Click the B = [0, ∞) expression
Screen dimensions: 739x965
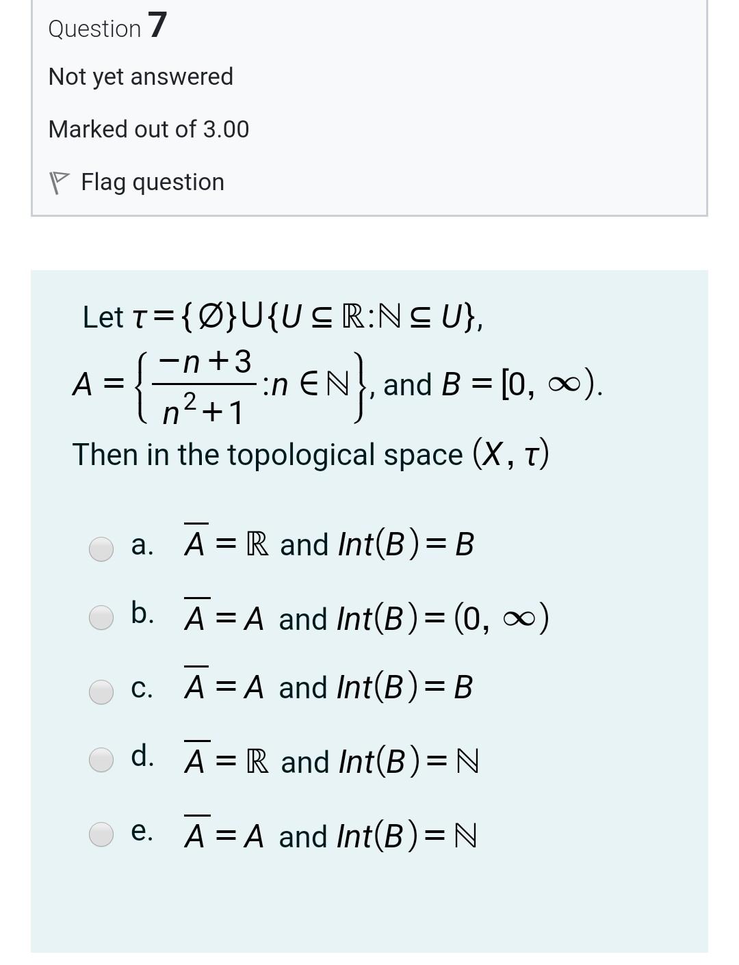(x=523, y=384)
